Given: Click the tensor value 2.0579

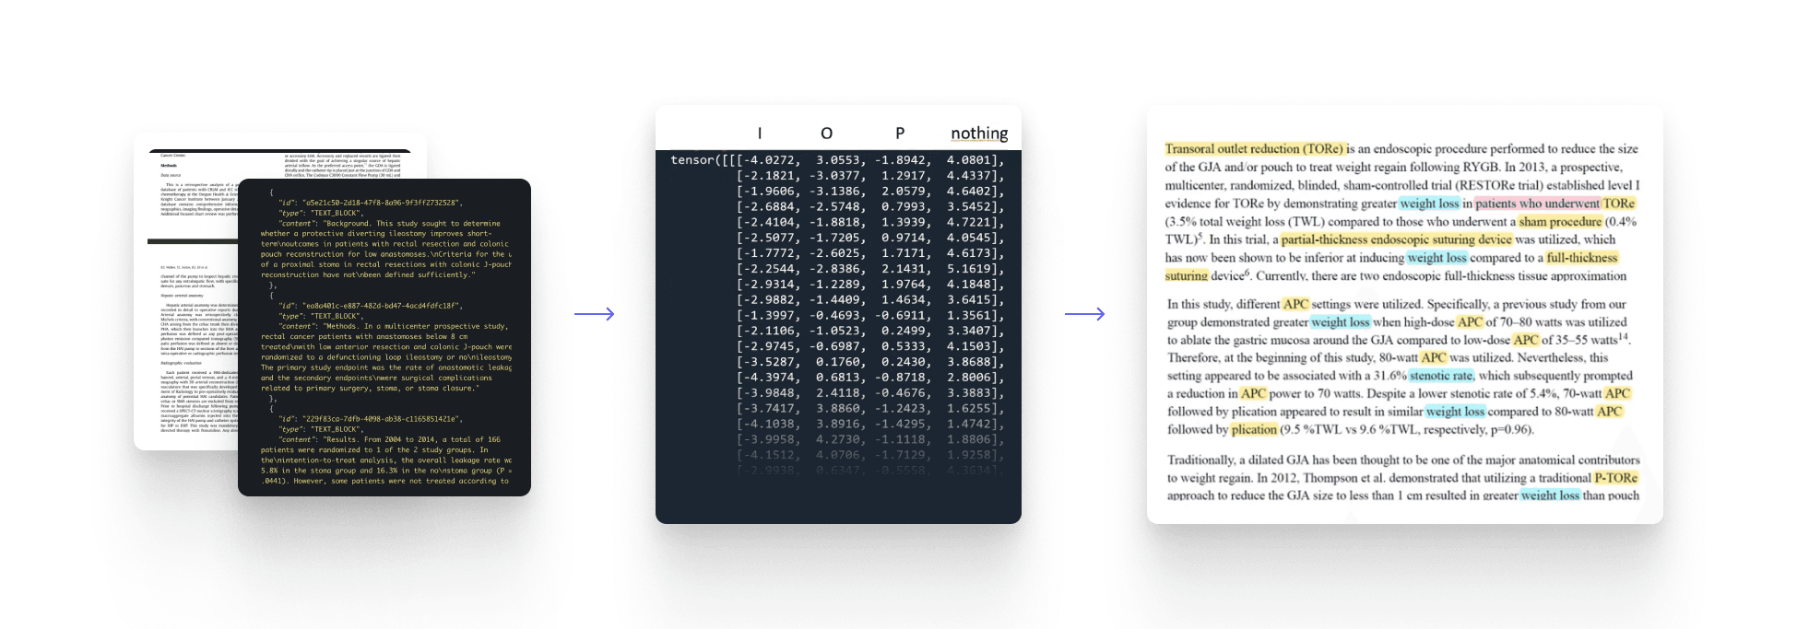Looking at the screenshot, I should 905,192.
